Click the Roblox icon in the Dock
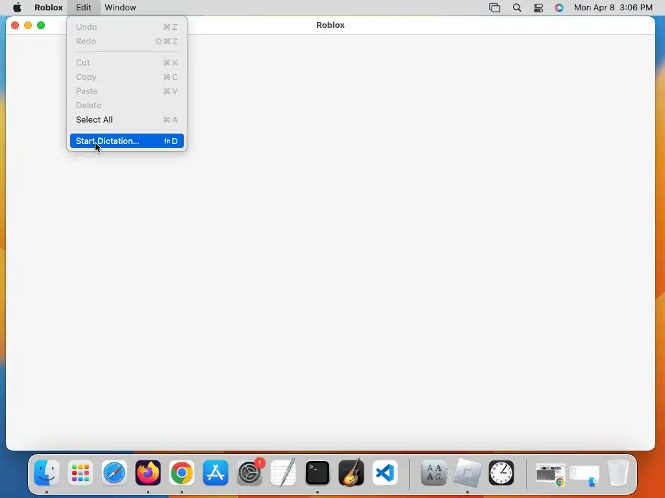Image resolution: width=665 pixels, height=498 pixels. (468, 473)
